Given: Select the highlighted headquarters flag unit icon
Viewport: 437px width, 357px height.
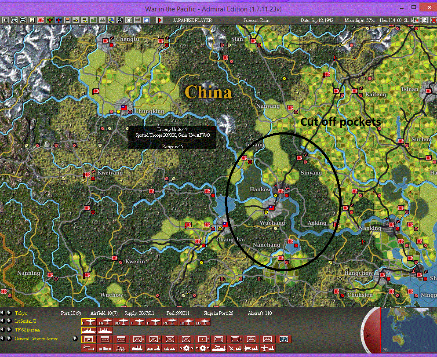Looking at the screenshot, I should point(89,339).
